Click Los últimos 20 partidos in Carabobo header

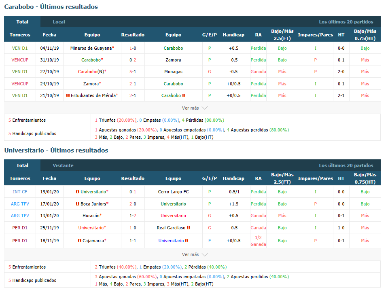tap(346, 22)
